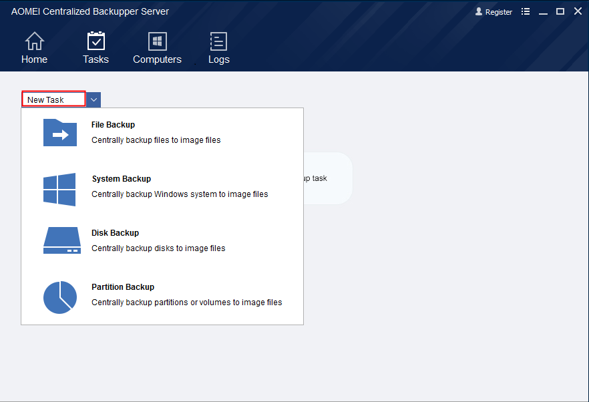Open the Home section icon
The width and height of the screenshot is (589, 402).
point(35,41)
